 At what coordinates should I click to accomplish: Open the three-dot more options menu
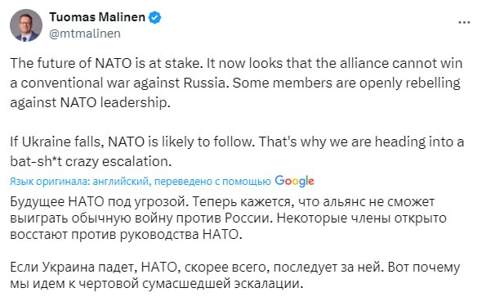point(464,22)
